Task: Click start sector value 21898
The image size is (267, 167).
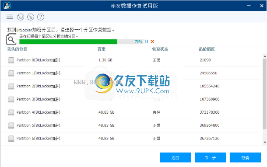Action: (205, 60)
